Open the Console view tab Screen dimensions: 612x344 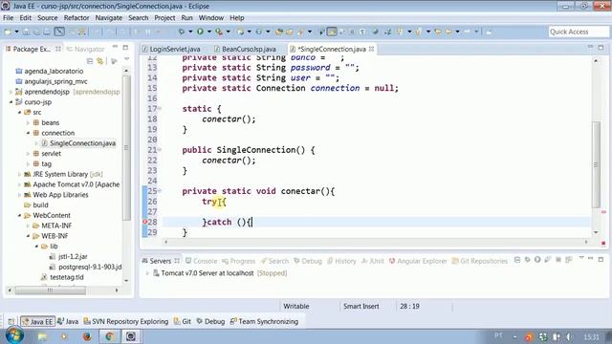[201, 261]
